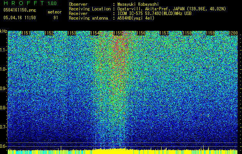This screenshot has height=154, width=242.
Task: Click the kHz axis unit label
Action: tap(3, 31)
